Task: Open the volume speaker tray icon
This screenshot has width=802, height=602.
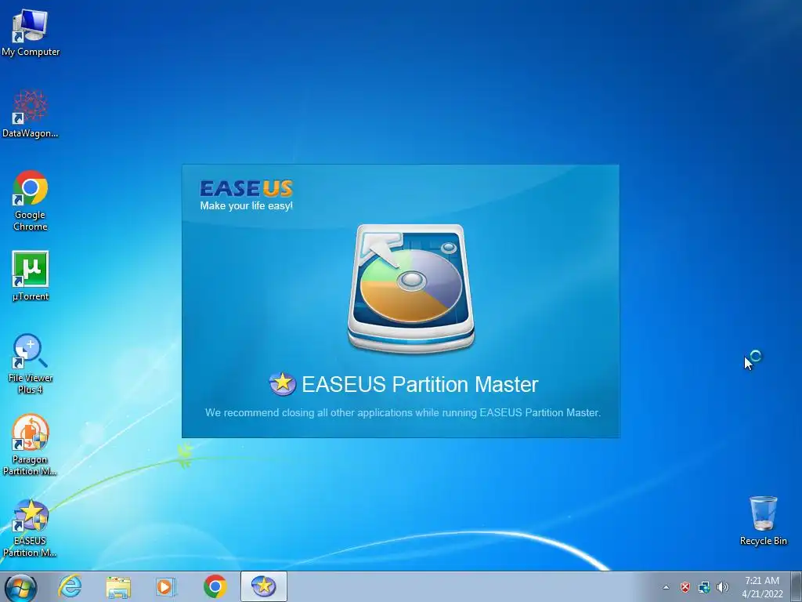Action: click(x=722, y=587)
